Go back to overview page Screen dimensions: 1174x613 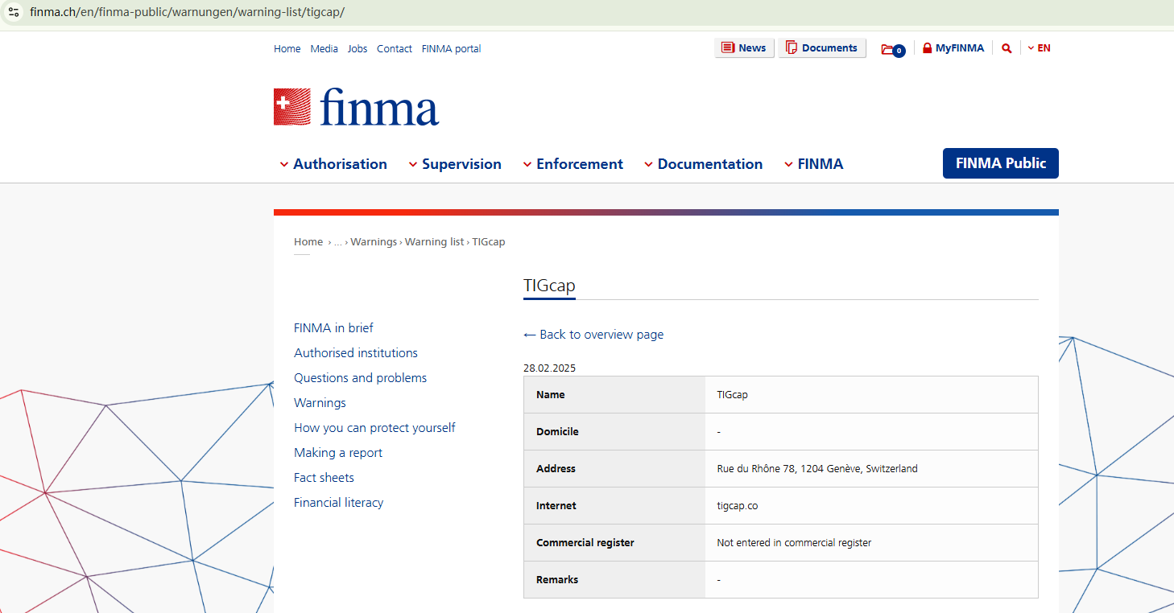tap(593, 335)
